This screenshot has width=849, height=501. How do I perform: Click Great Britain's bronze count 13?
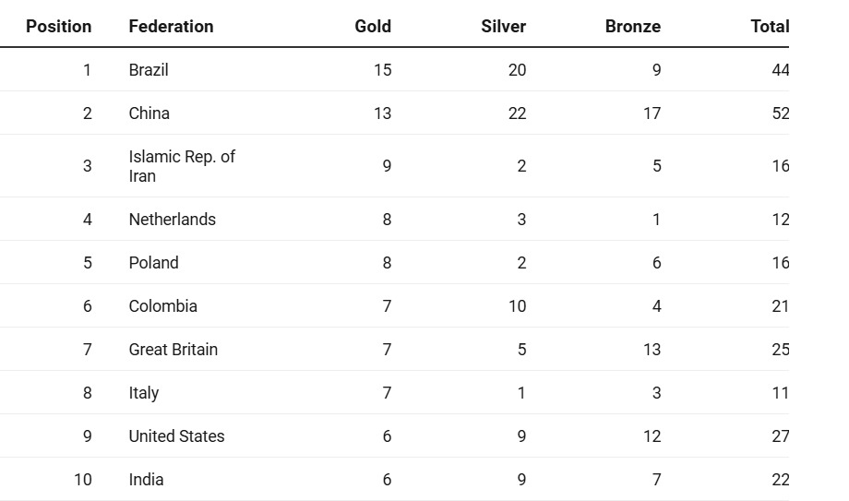pos(652,350)
